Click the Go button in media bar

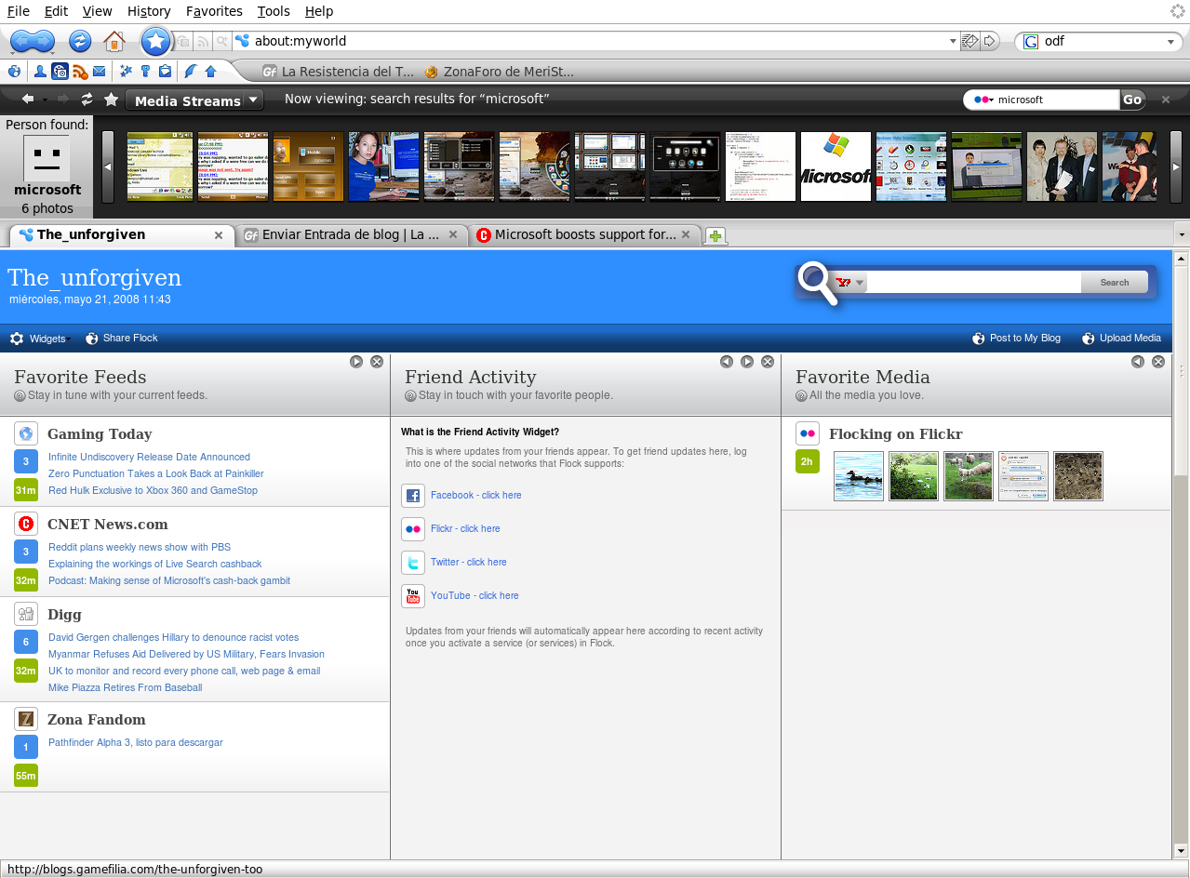tap(1132, 100)
